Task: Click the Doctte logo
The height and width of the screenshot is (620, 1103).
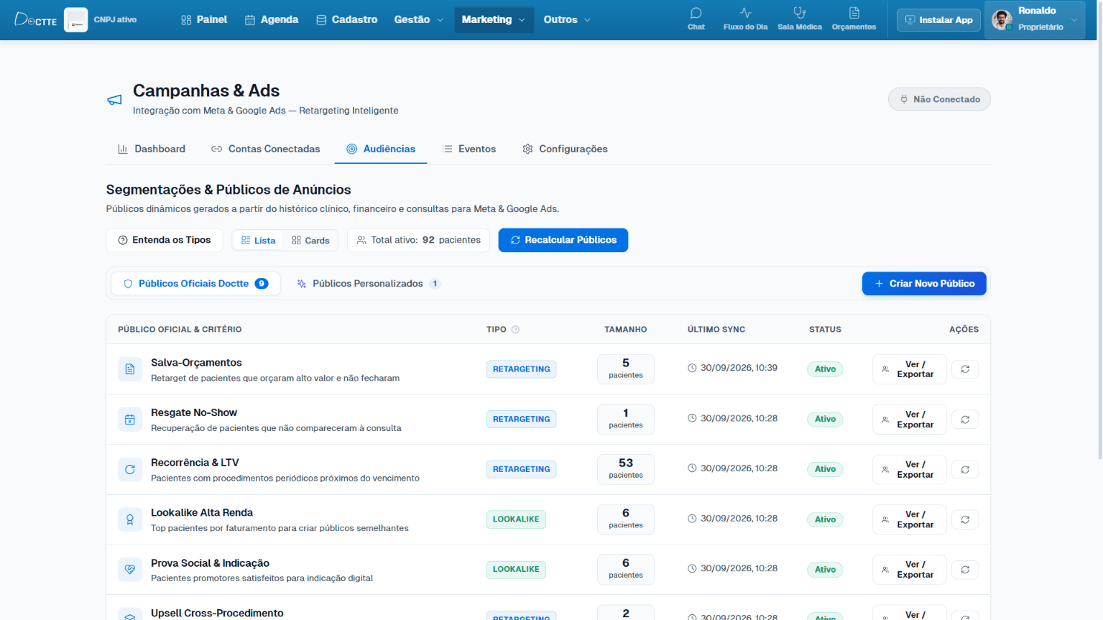Action: pos(36,19)
